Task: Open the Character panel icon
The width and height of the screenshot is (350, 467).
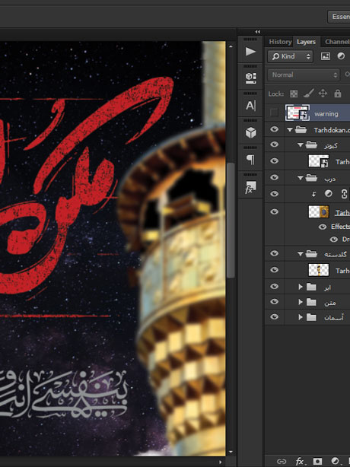Action: point(250,106)
